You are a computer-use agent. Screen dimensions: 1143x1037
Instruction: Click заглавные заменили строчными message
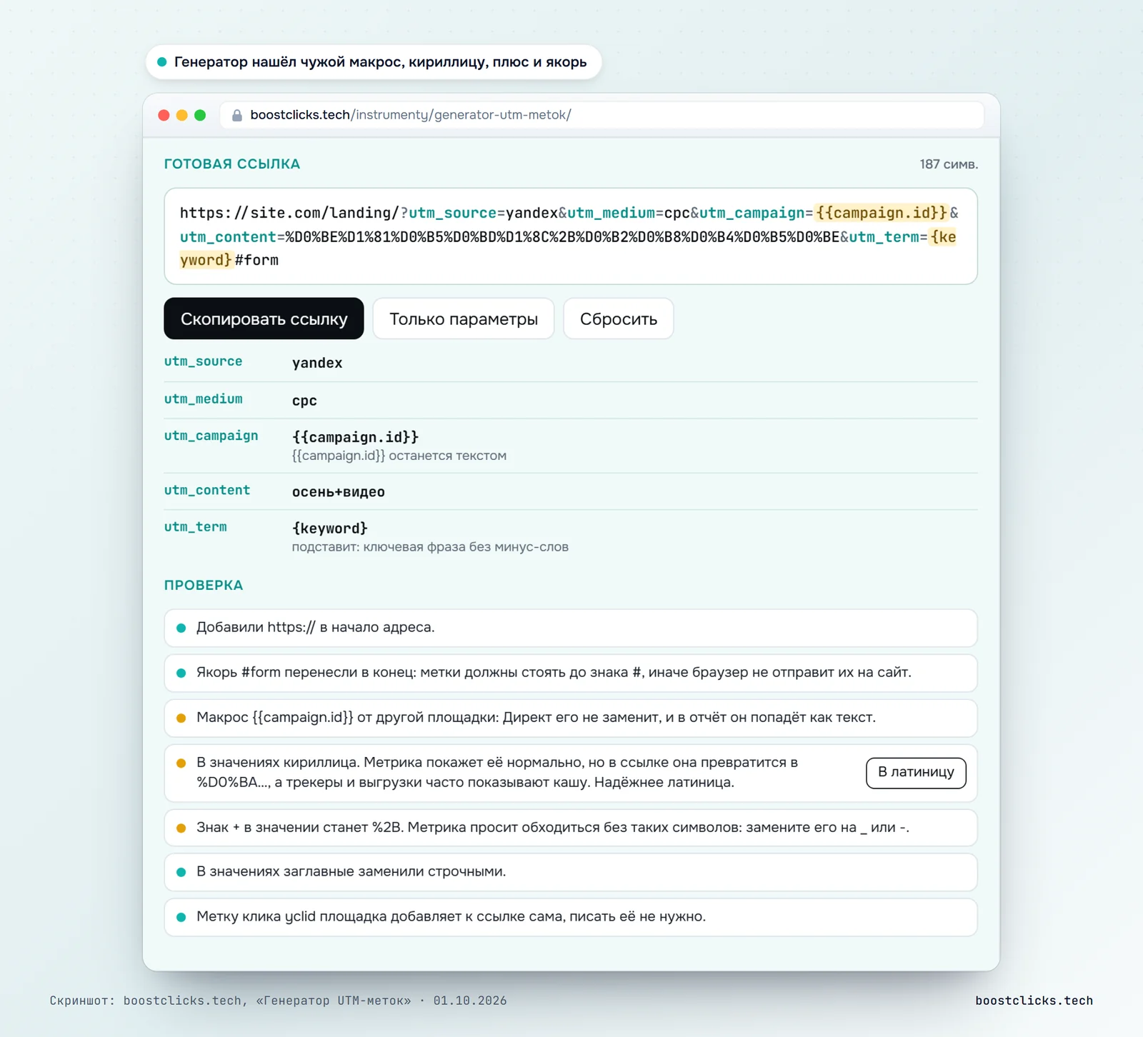point(571,872)
